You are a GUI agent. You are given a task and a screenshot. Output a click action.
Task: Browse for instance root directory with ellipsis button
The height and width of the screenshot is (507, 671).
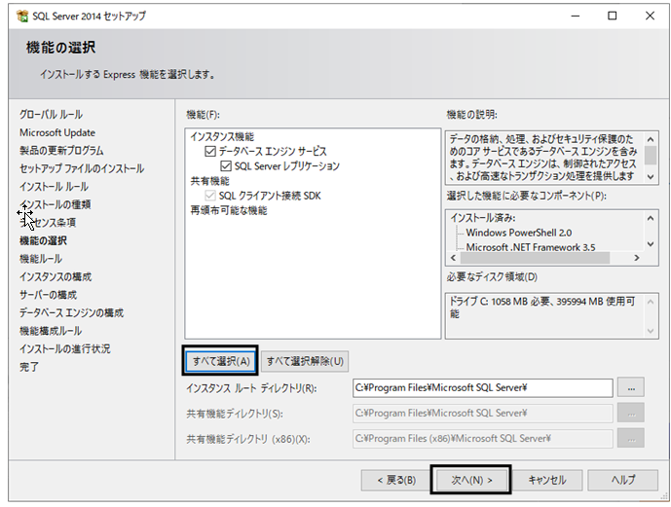coord(631,388)
